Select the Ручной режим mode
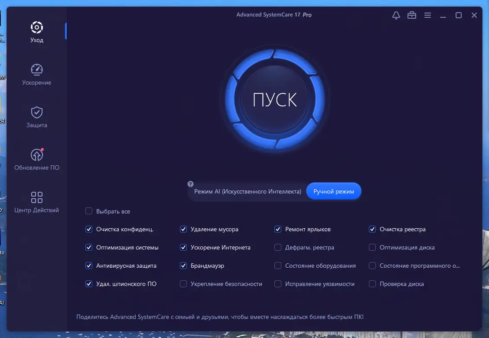Viewport: 489px width, 338px height. coord(333,191)
